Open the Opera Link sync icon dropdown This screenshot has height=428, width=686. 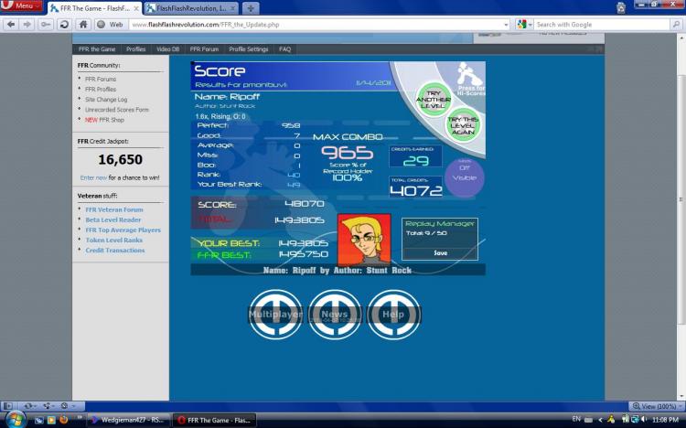29,406
